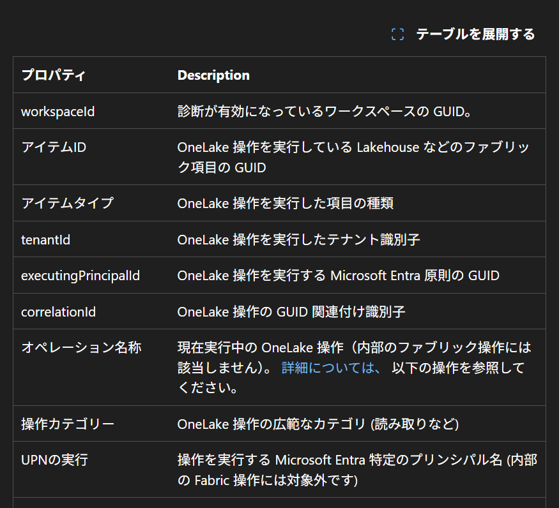Click the description 診断が有効になっているワークスペースの GUID
Image resolution: width=559 pixels, height=508 pixels.
(x=324, y=112)
